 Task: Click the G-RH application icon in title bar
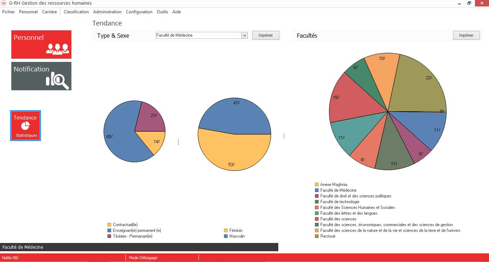click(4, 3)
